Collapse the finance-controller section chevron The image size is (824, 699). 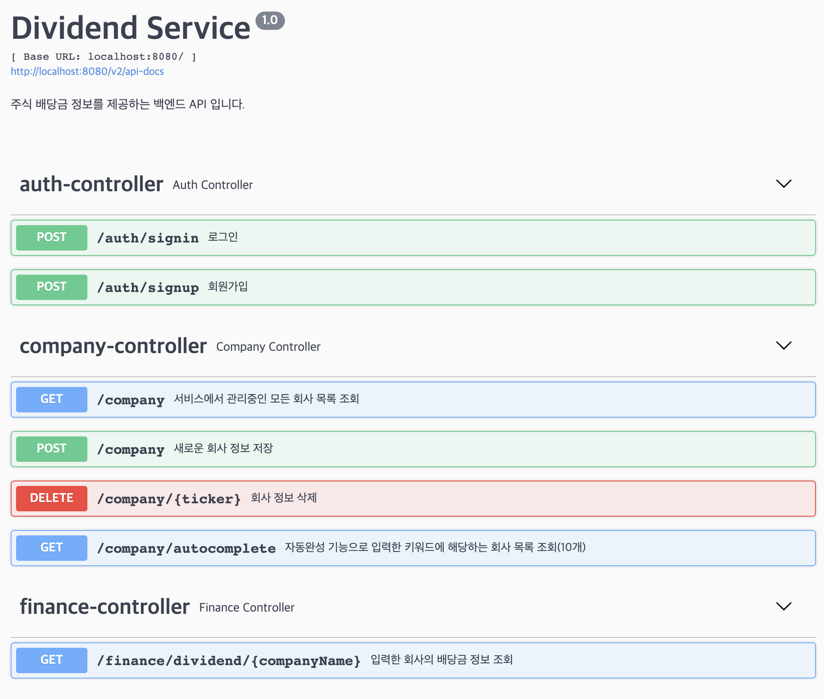(x=784, y=607)
